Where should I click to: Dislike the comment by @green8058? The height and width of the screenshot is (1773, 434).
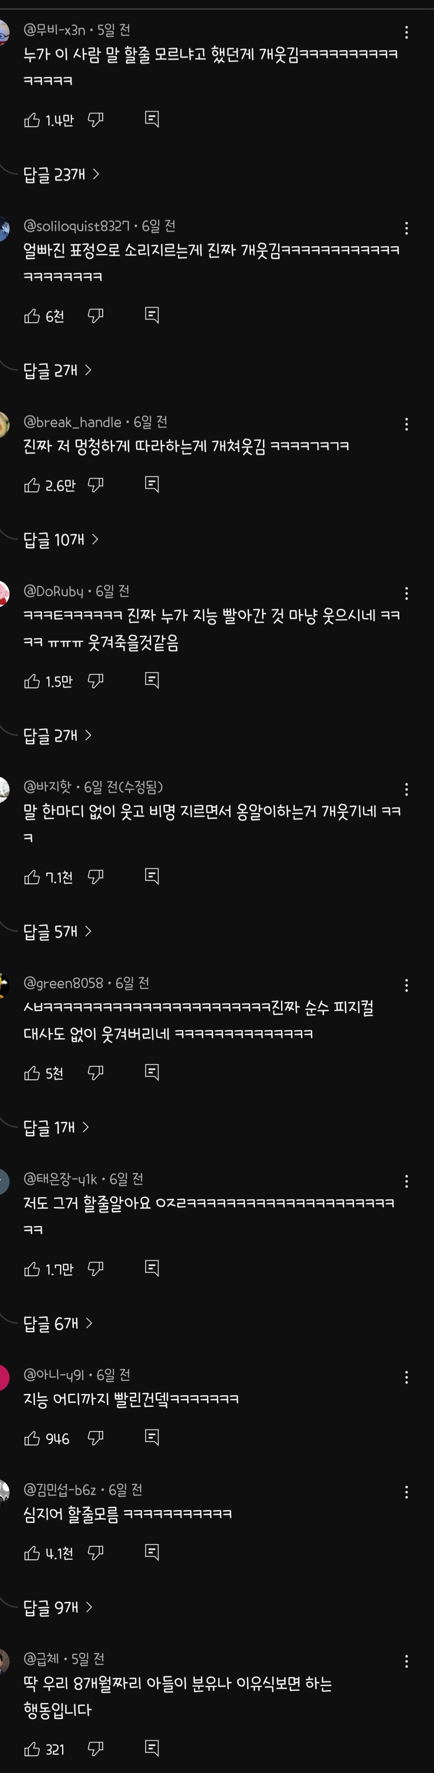pos(96,1072)
